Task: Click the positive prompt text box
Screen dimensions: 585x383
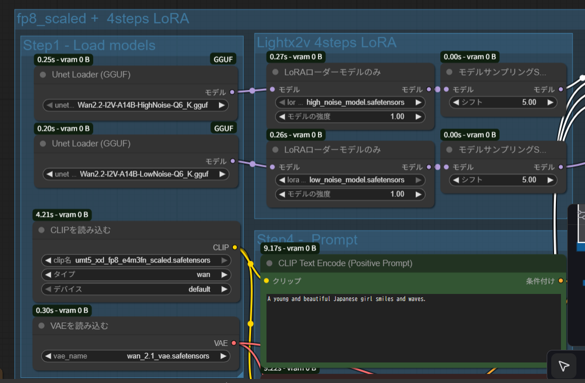Action: click(414, 328)
